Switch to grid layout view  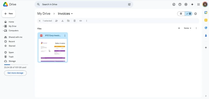(189, 14)
